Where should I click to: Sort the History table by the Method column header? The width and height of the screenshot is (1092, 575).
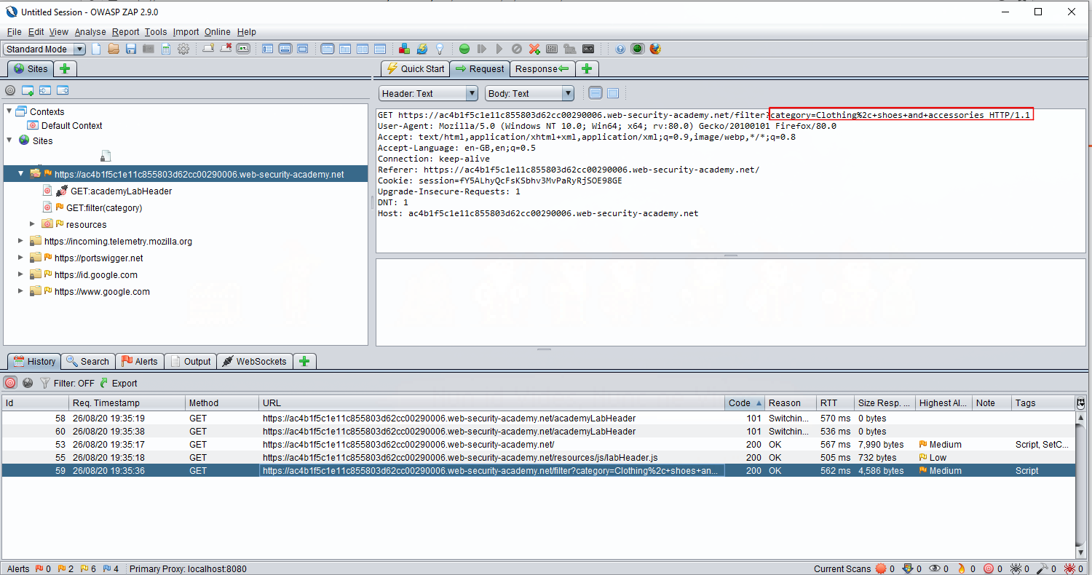coord(222,402)
